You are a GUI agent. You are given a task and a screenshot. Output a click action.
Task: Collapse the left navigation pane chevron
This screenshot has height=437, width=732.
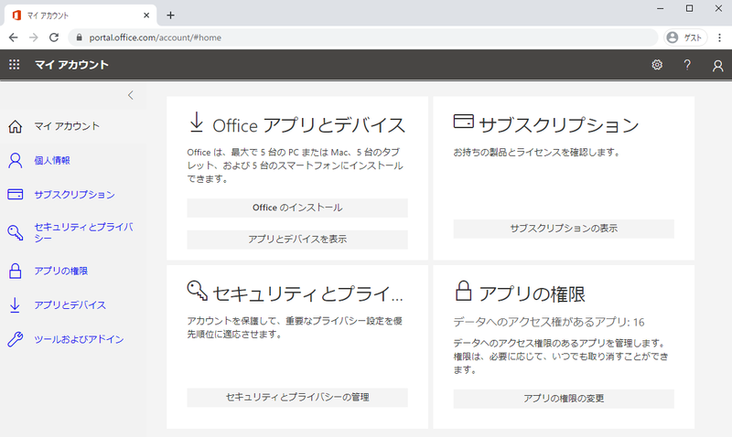[x=130, y=95]
